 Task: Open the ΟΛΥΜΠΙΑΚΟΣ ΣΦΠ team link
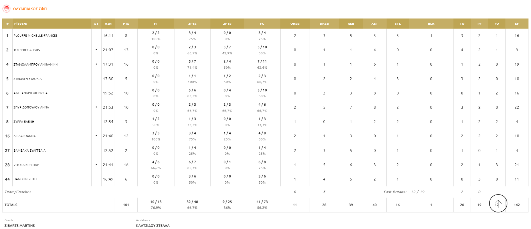(30, 9)
